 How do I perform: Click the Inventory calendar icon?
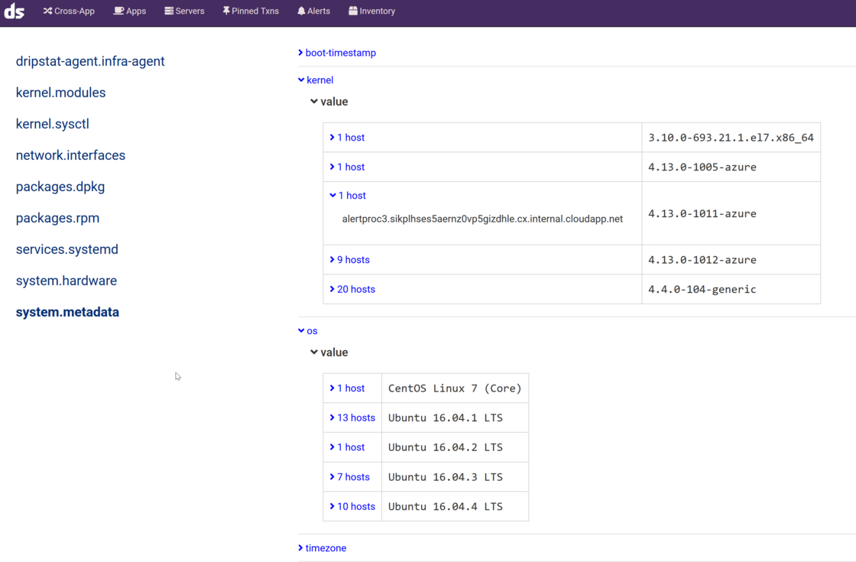coord(353,11)
